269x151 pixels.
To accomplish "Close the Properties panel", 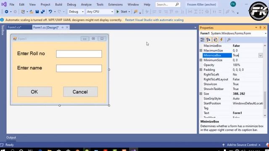I will (x=264, y=28).
